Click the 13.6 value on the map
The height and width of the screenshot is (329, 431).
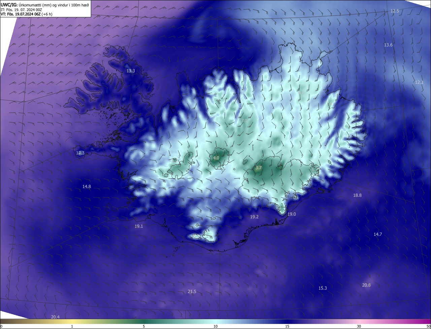point(388,45)
